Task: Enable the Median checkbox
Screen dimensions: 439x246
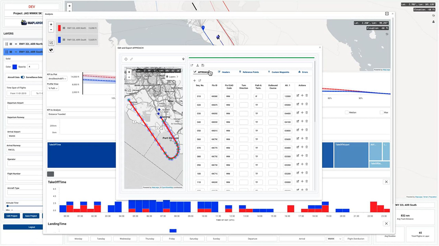Action: (x=346, y=112)
